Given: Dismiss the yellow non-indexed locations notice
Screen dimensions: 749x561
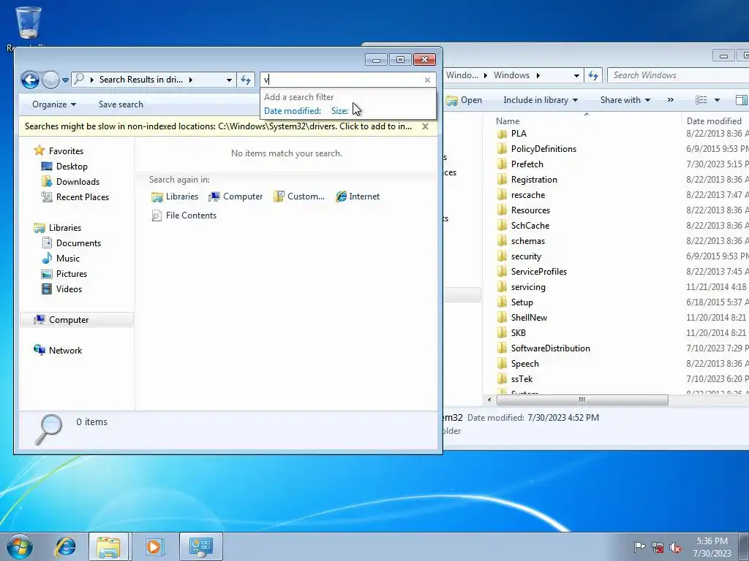Looking at the screenshot, I should click(x=425, y=126).
